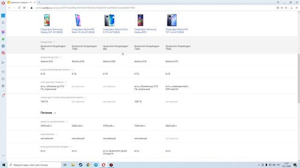Open Samsung Galaxy M51 product link
Image resolution: width=300 pixels, height=168 pixels.
[x=145, y=31]
